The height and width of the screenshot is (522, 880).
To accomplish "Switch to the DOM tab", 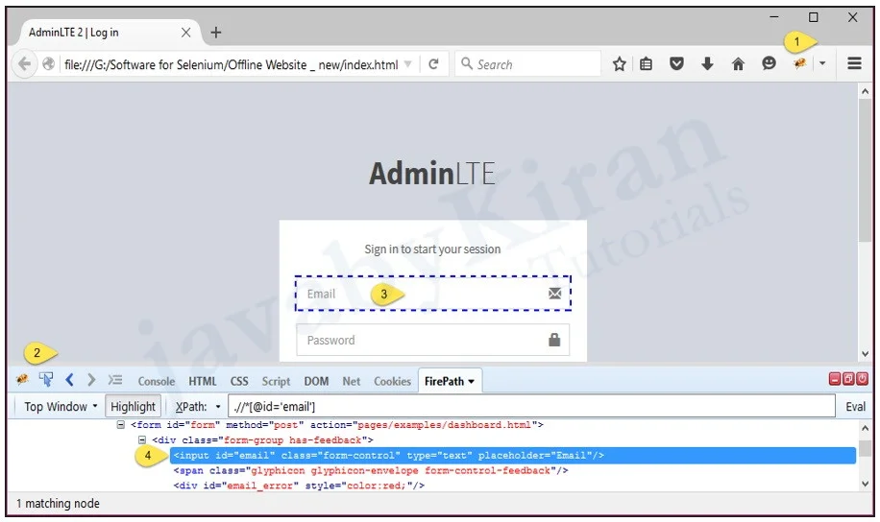I will click(316, 381).
